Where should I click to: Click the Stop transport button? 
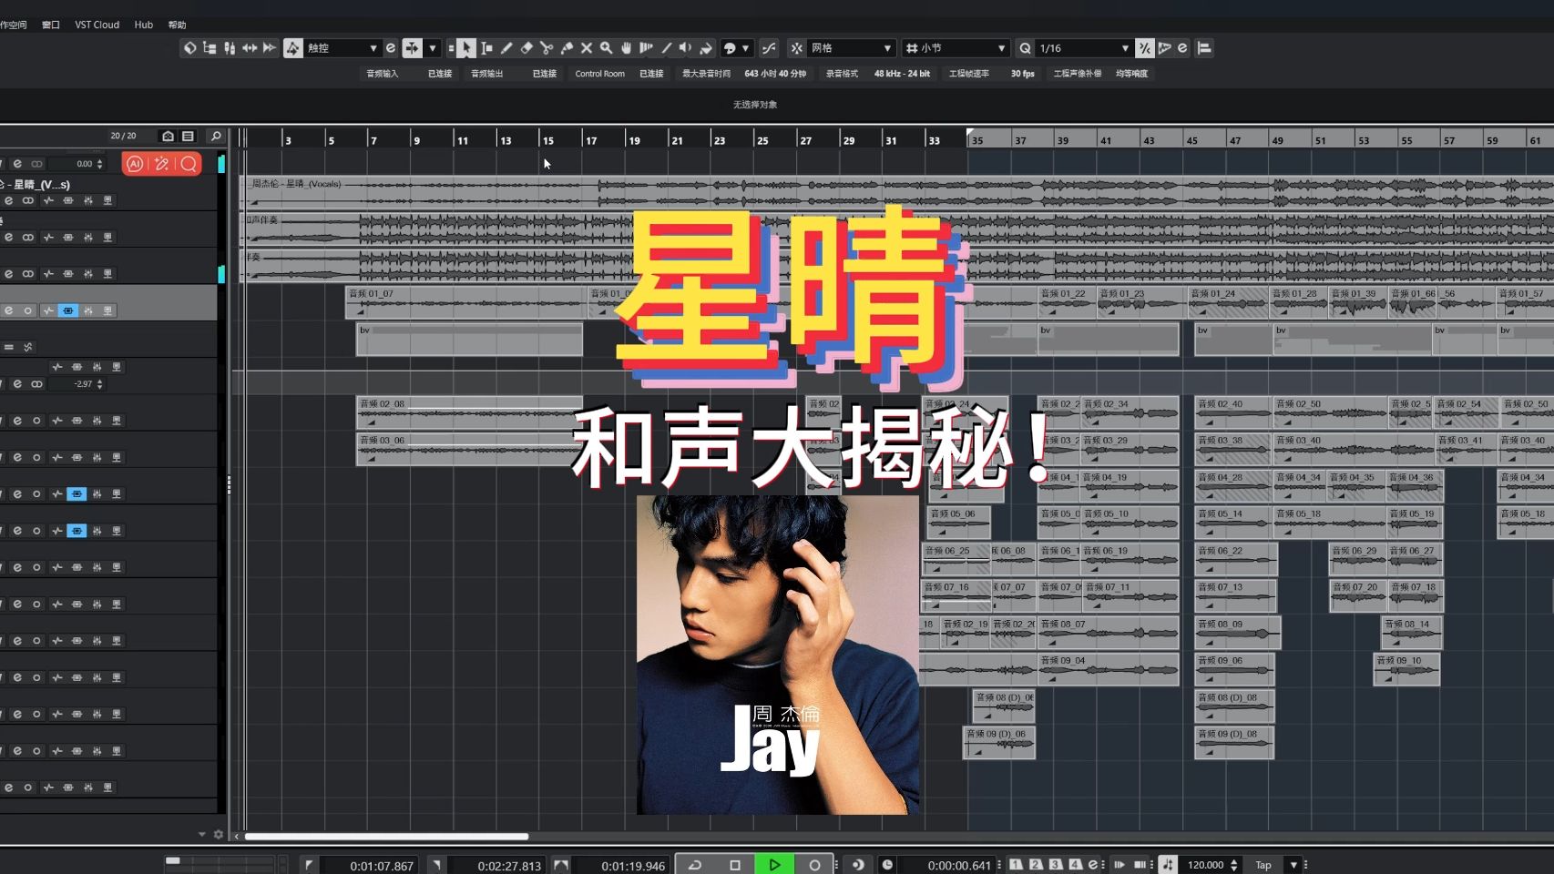[734, 865]
